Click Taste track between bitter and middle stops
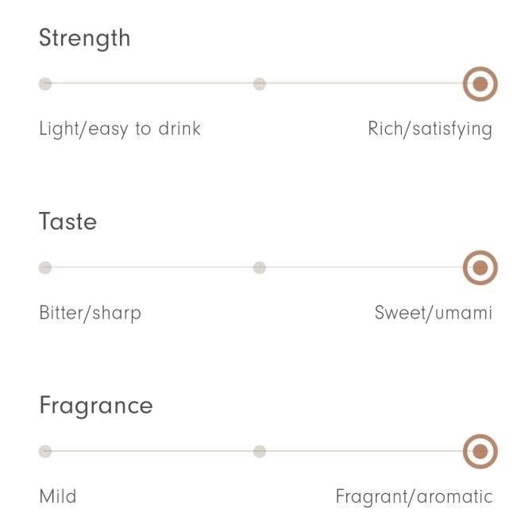Image resolution: width=532 pixels, height=532 pixels. point(151,268)
